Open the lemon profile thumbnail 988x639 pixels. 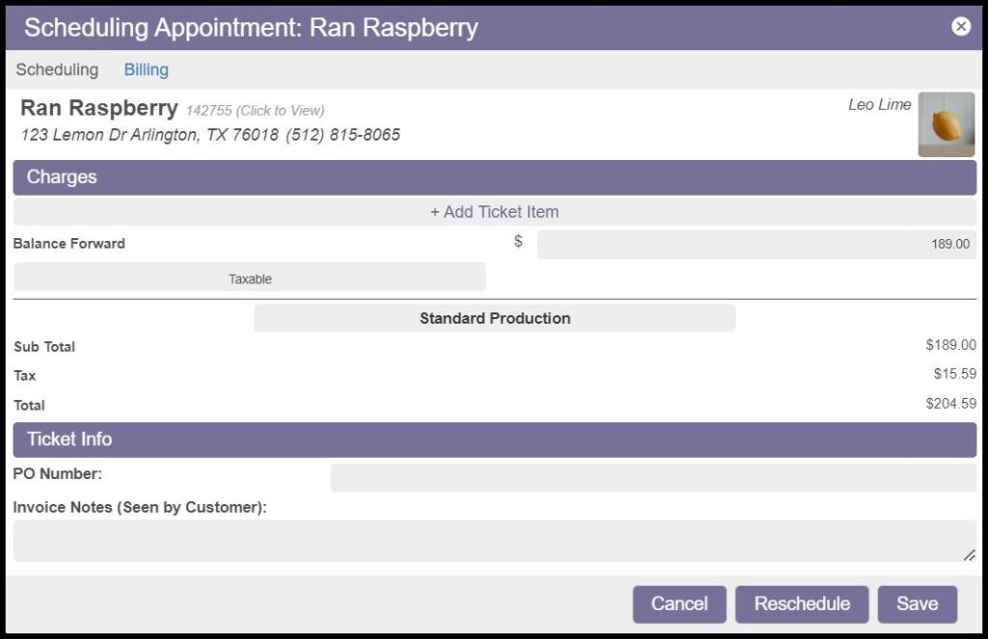point(946,124)
